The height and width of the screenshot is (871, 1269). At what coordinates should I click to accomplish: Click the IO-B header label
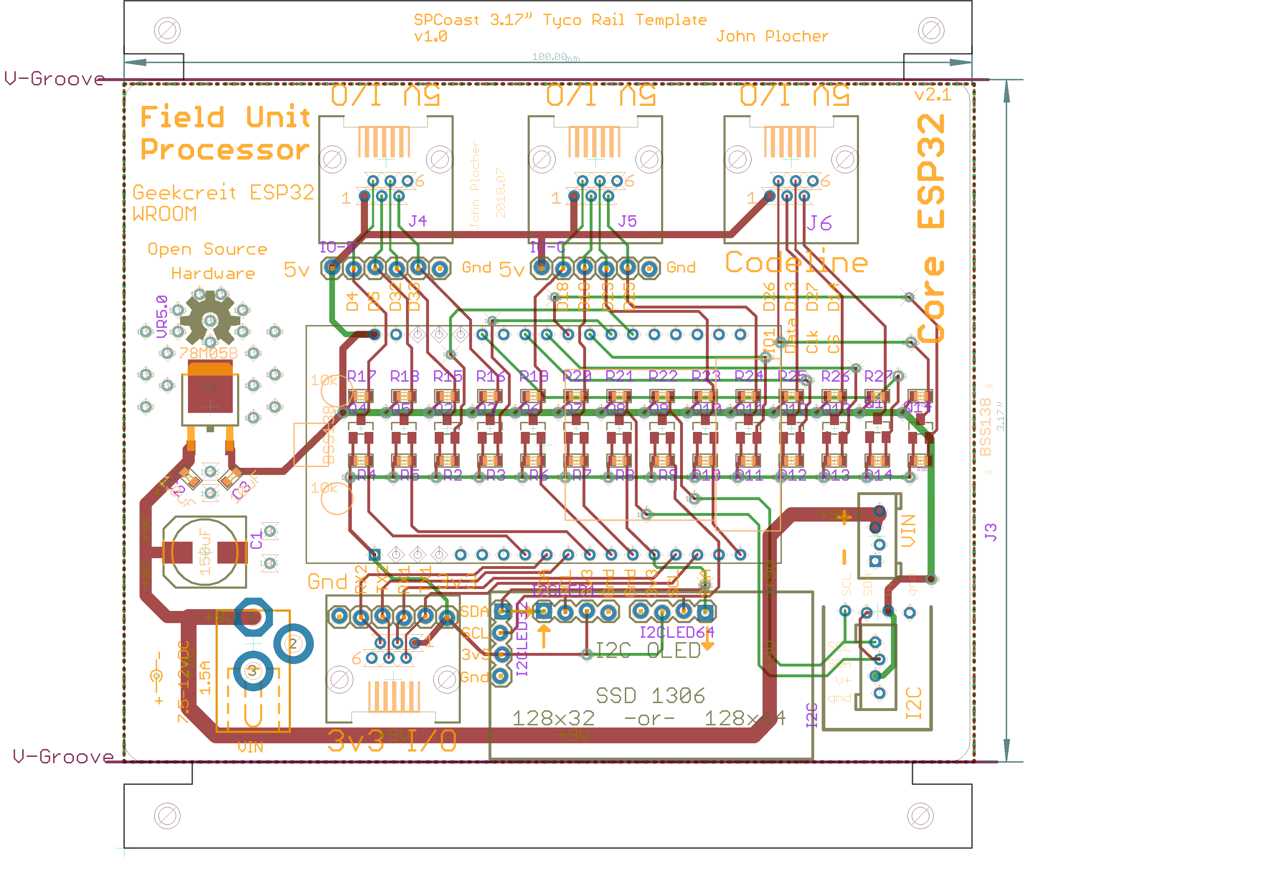point(338,248)
